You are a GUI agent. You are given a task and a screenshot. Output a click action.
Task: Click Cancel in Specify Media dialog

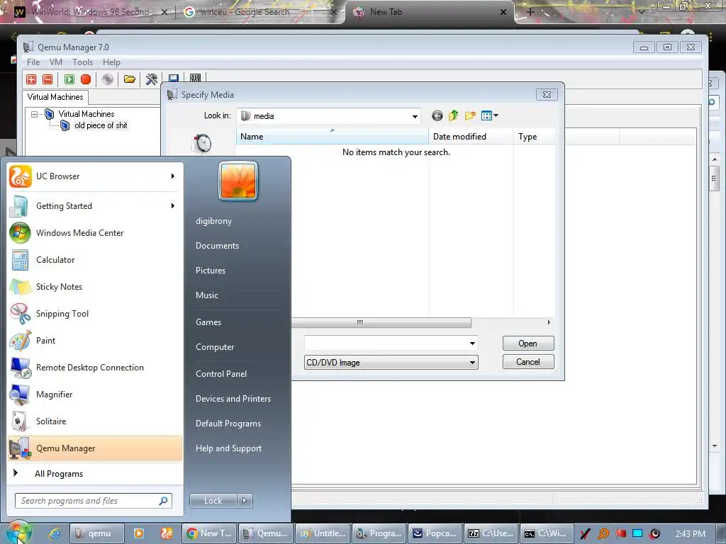click(527, 362)
